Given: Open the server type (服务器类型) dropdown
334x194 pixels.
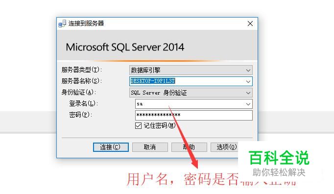Looking at the screenshot, I should click(191, 70).
